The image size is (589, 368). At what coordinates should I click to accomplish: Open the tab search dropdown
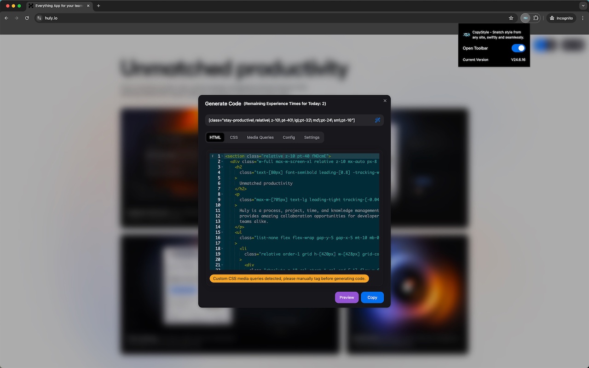click(582, 6)
